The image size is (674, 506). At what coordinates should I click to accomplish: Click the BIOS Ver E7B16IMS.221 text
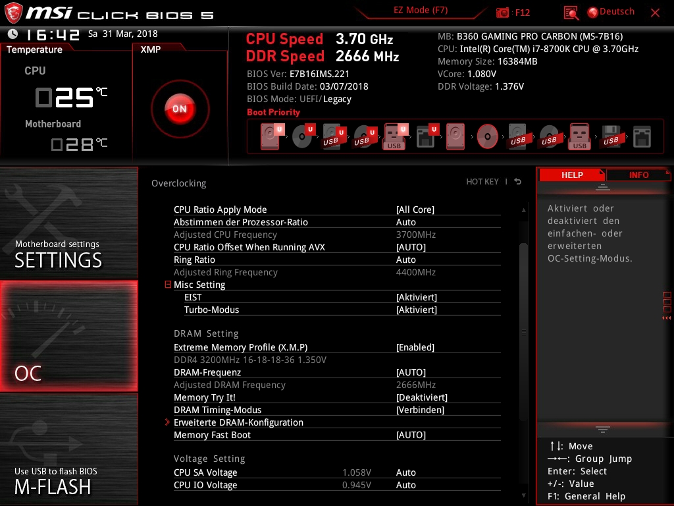(298, 74)
